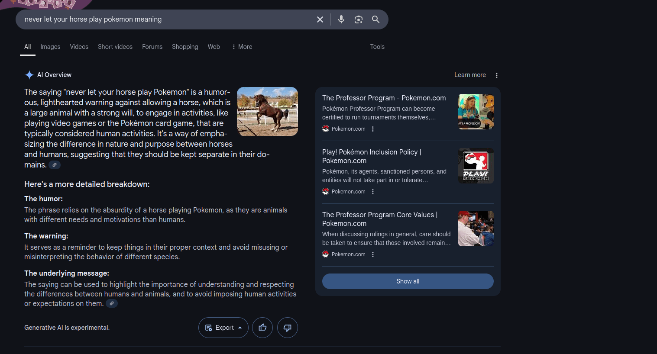Open AI Overview three-dot options menu

click(497, 75)
